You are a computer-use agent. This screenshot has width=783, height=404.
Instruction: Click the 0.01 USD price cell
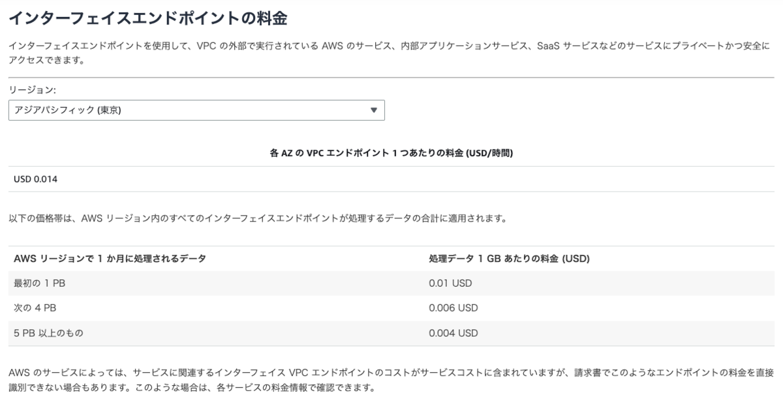click(x=450, y=283)
